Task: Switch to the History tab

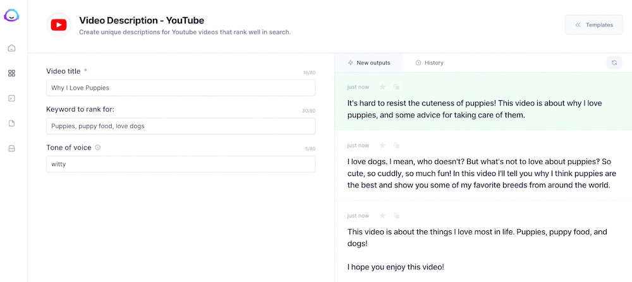Action: (430, 63)
